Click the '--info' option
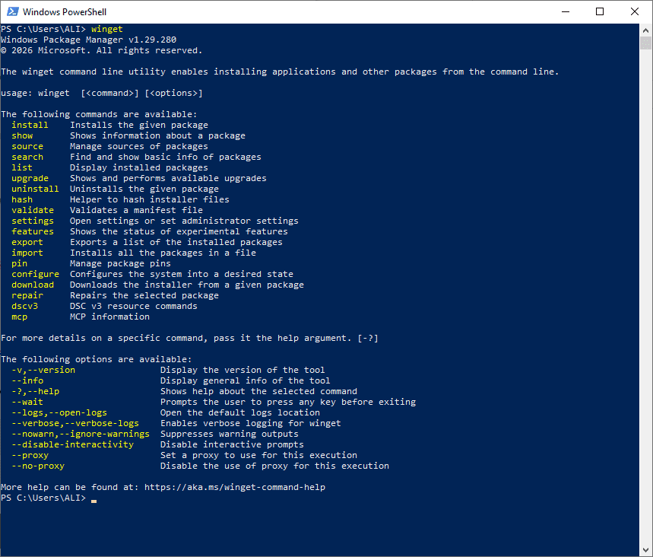653x557 pixels. [27, 380]
